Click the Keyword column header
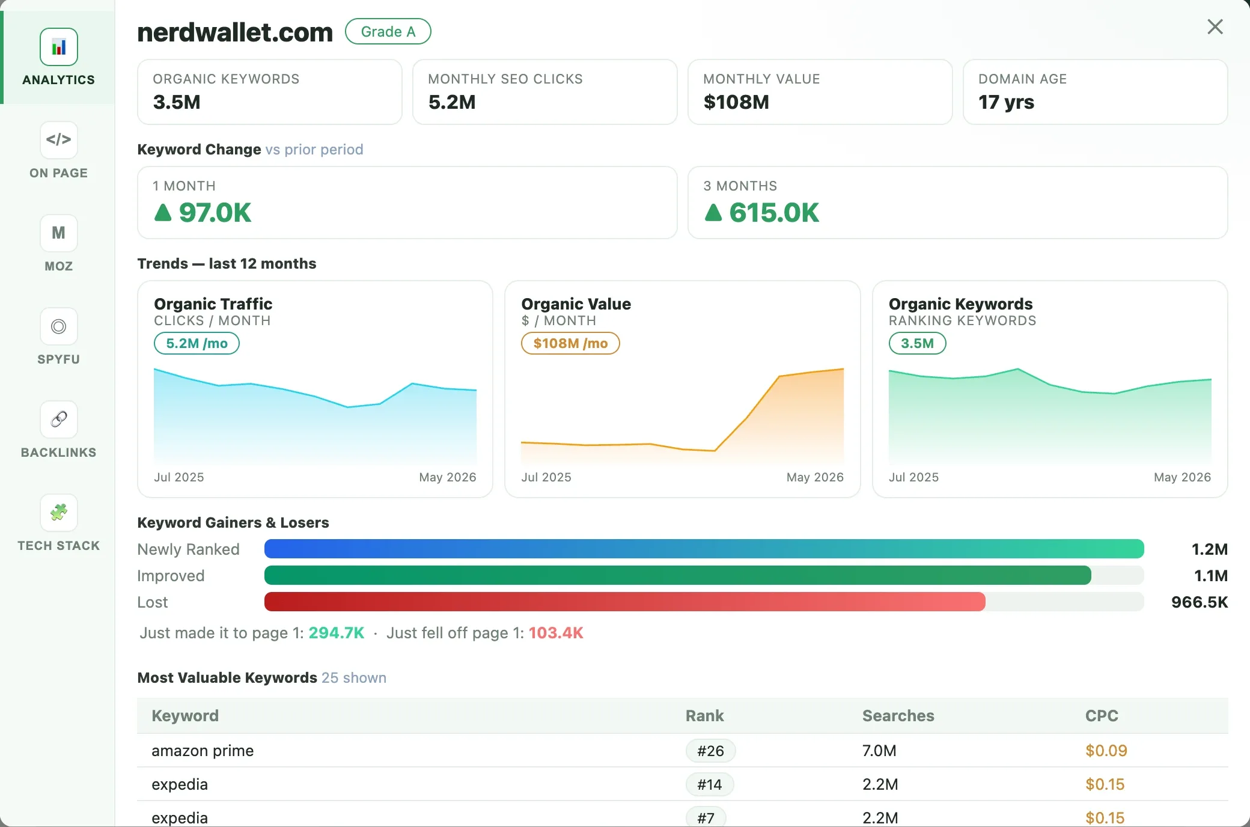Image resolution: width=1250 pixels, height=827 pixels. [x=185, y=716]
